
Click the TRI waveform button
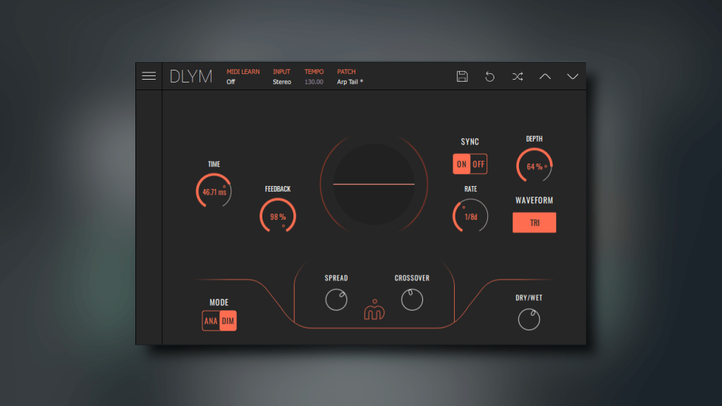point(534,223)
